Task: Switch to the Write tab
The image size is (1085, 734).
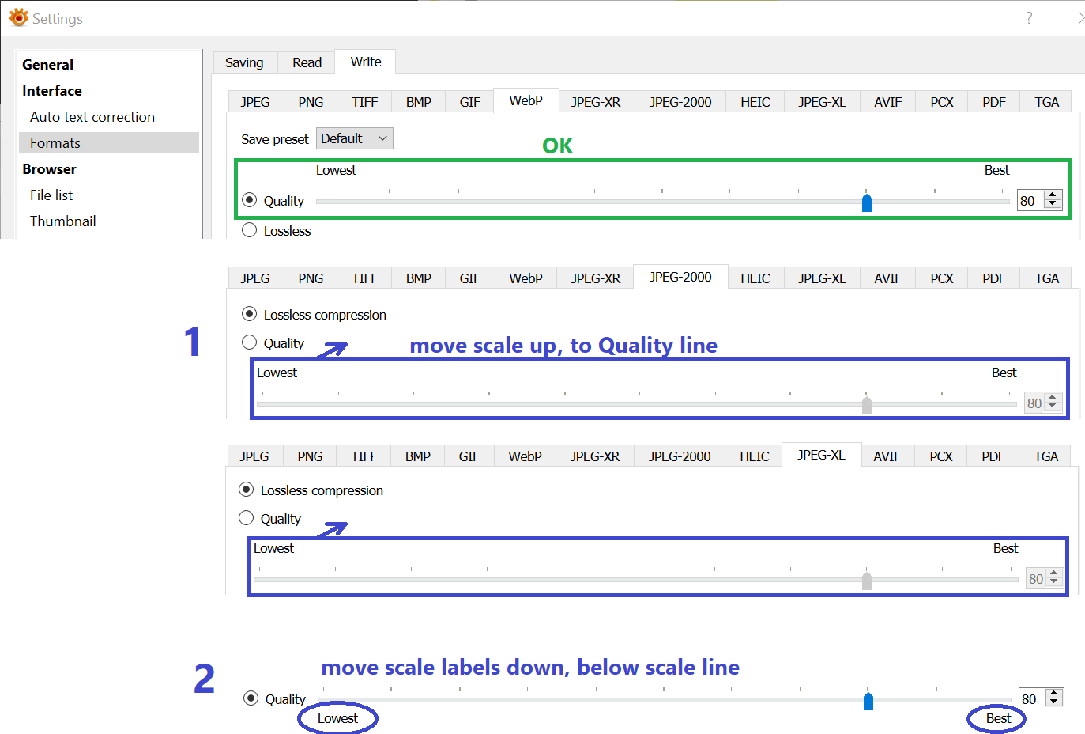Action: (x=366, y=62)
